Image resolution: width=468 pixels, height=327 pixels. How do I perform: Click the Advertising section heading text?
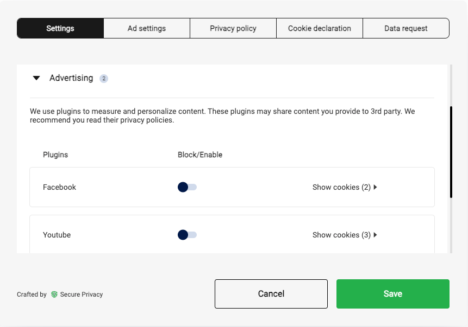pos(71,78)
